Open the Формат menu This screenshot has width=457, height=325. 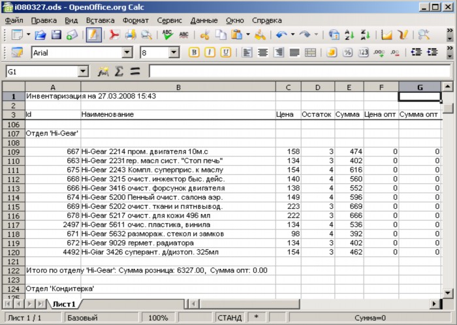(x=136, y=21)
